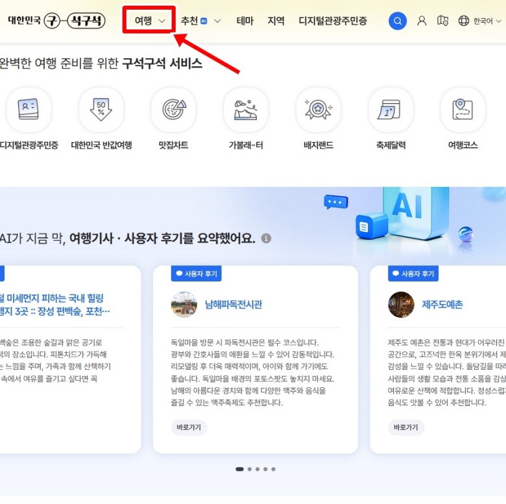
Task: Click the 사용자 후기 tag on 제주도예촌 card
Action: [413, 274]
